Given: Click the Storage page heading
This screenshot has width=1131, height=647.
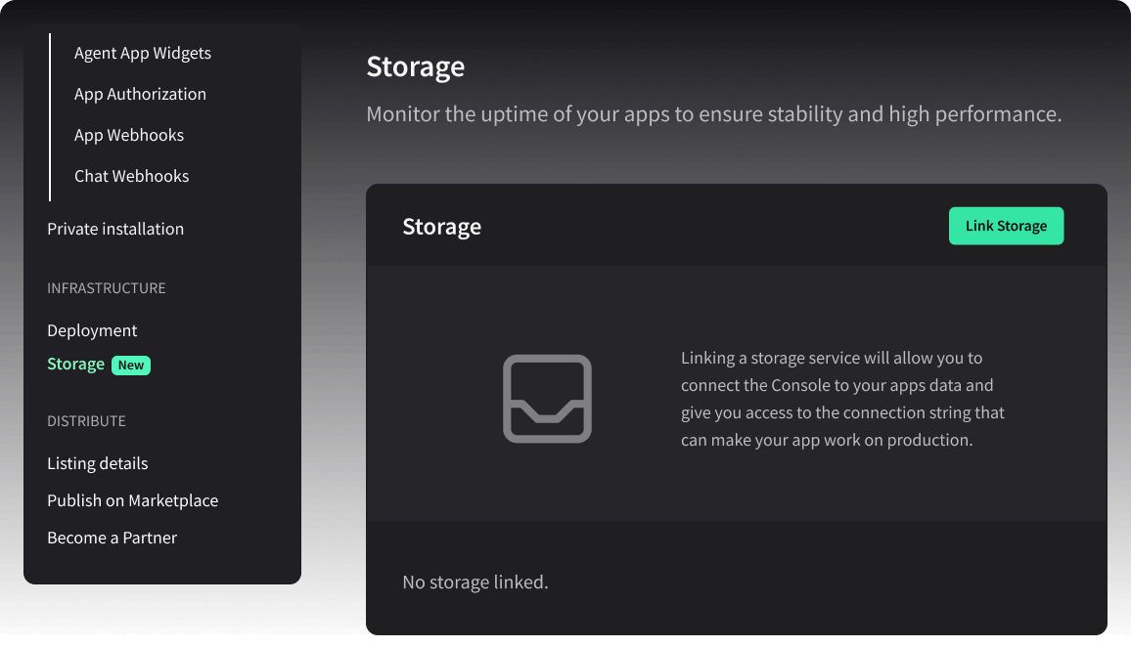Looking at the screenshot, I should [x=416, y=66].
